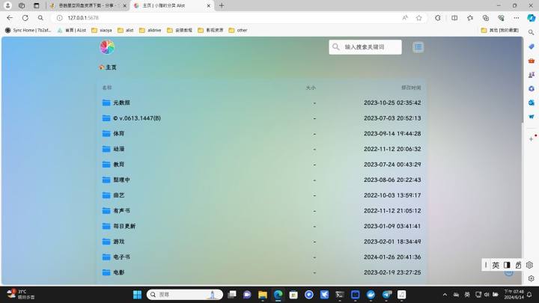The image size is (539, 303).
Task: Open the alidrive bookmarks folder
Action: (150, 31)
